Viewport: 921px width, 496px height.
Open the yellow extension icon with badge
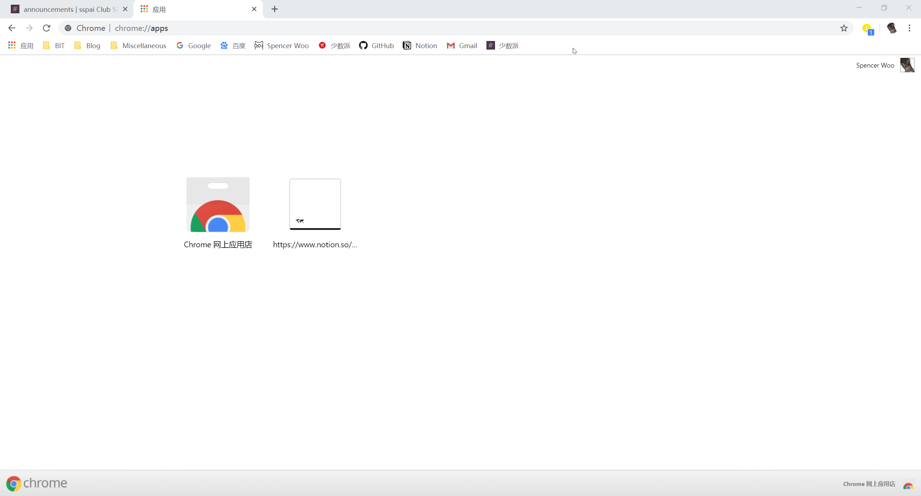click(x=867, y=28)
